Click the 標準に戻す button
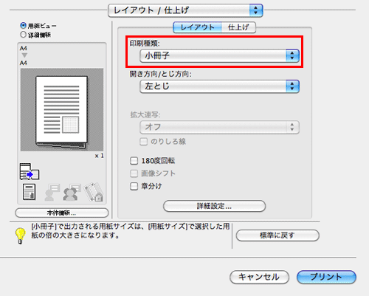Image resolution: width=369 pixels, height=296 pixels. pyautogui.click(x=277, y=235)
